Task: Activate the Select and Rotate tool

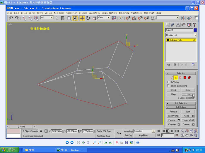Action: point(88,18)
